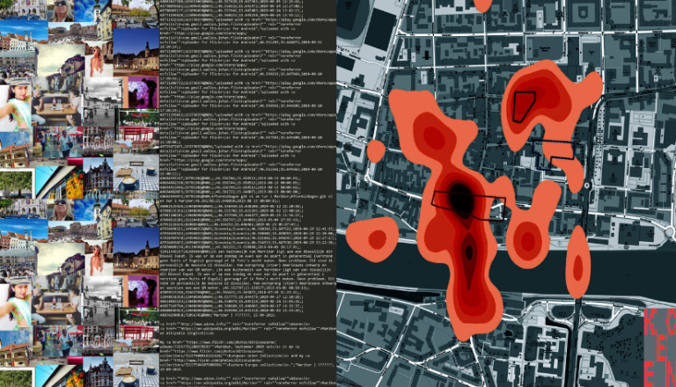Select outlined polygon in upper-right heatmap cluster
This screenshot has height=387, width=676.
tap(525, 105)
